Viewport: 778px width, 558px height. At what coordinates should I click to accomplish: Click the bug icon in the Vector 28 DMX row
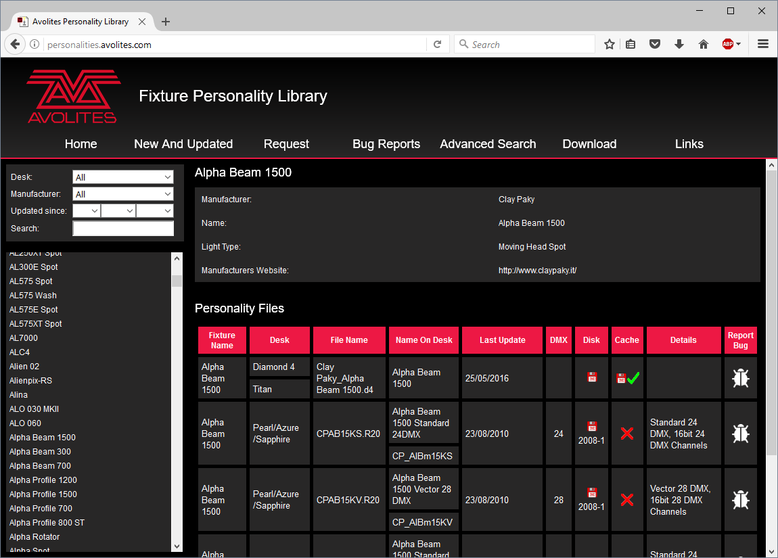(x=740, y=499)
